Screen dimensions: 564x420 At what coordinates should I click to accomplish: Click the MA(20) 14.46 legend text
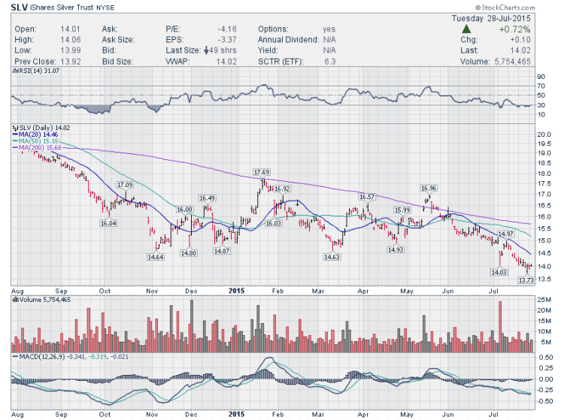tap(38, 134)
